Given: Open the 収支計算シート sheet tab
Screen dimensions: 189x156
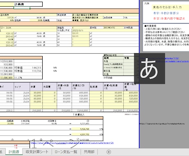Looking at the screenshot, I should pos(37,152).
